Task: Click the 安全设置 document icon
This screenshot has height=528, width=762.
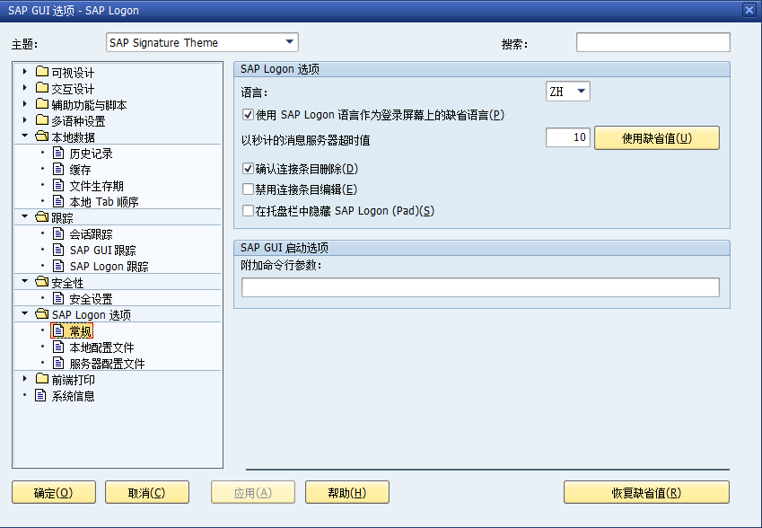Action: (x=58, y=298)
